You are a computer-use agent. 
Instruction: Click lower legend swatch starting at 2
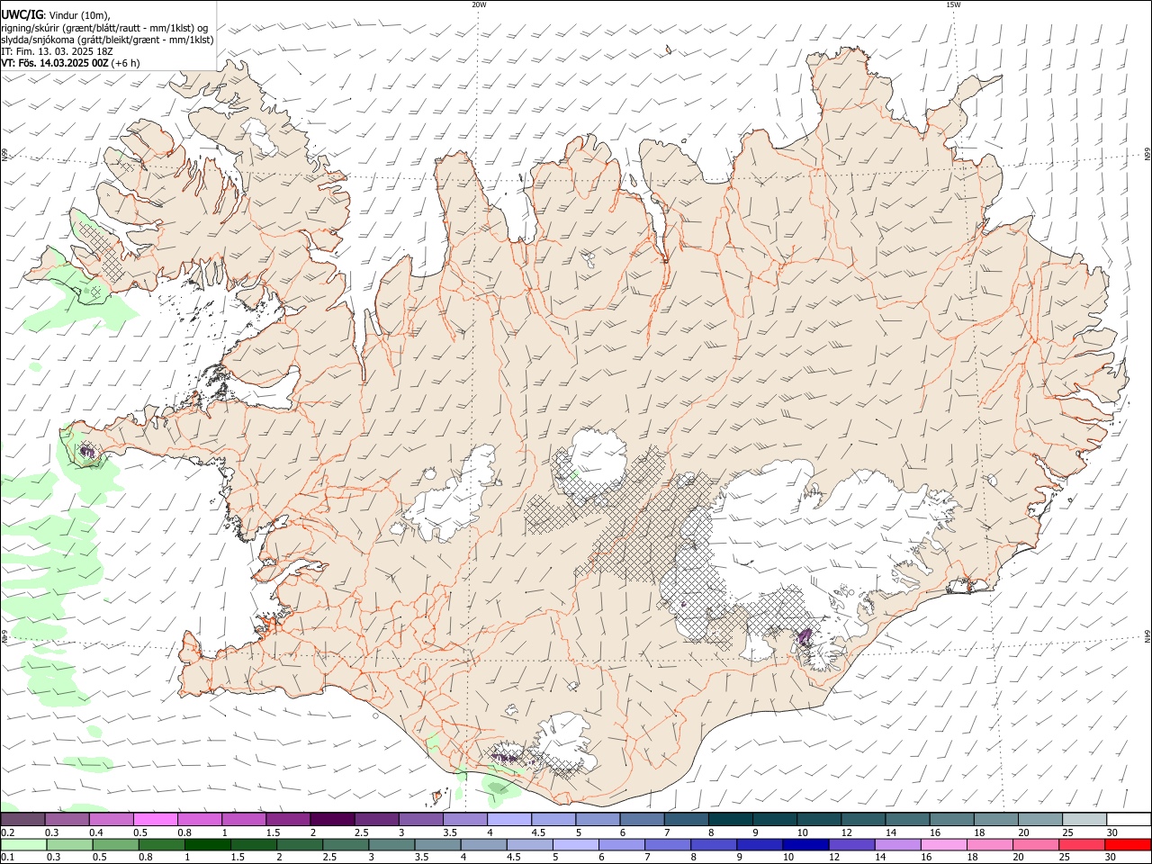pos(299,844)
